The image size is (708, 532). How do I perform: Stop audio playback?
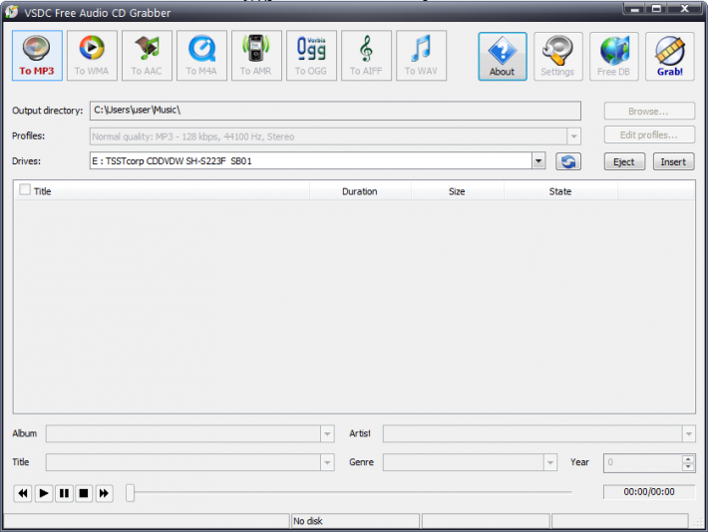pos(84,493)
